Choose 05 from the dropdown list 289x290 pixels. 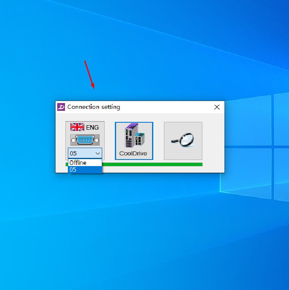85,170
